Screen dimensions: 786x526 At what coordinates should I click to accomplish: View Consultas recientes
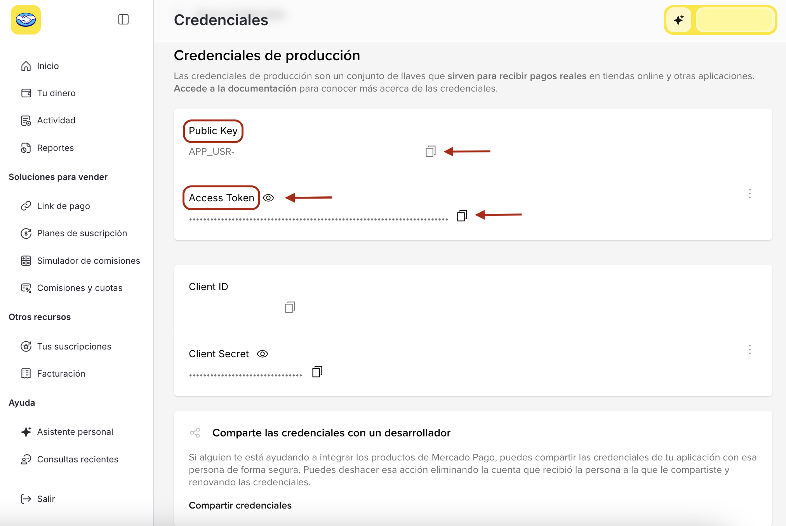point(78,459)
